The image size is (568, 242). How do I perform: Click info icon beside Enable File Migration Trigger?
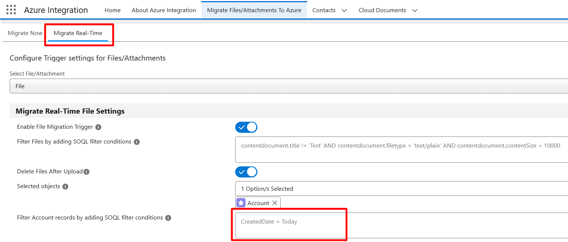(98, 127)
